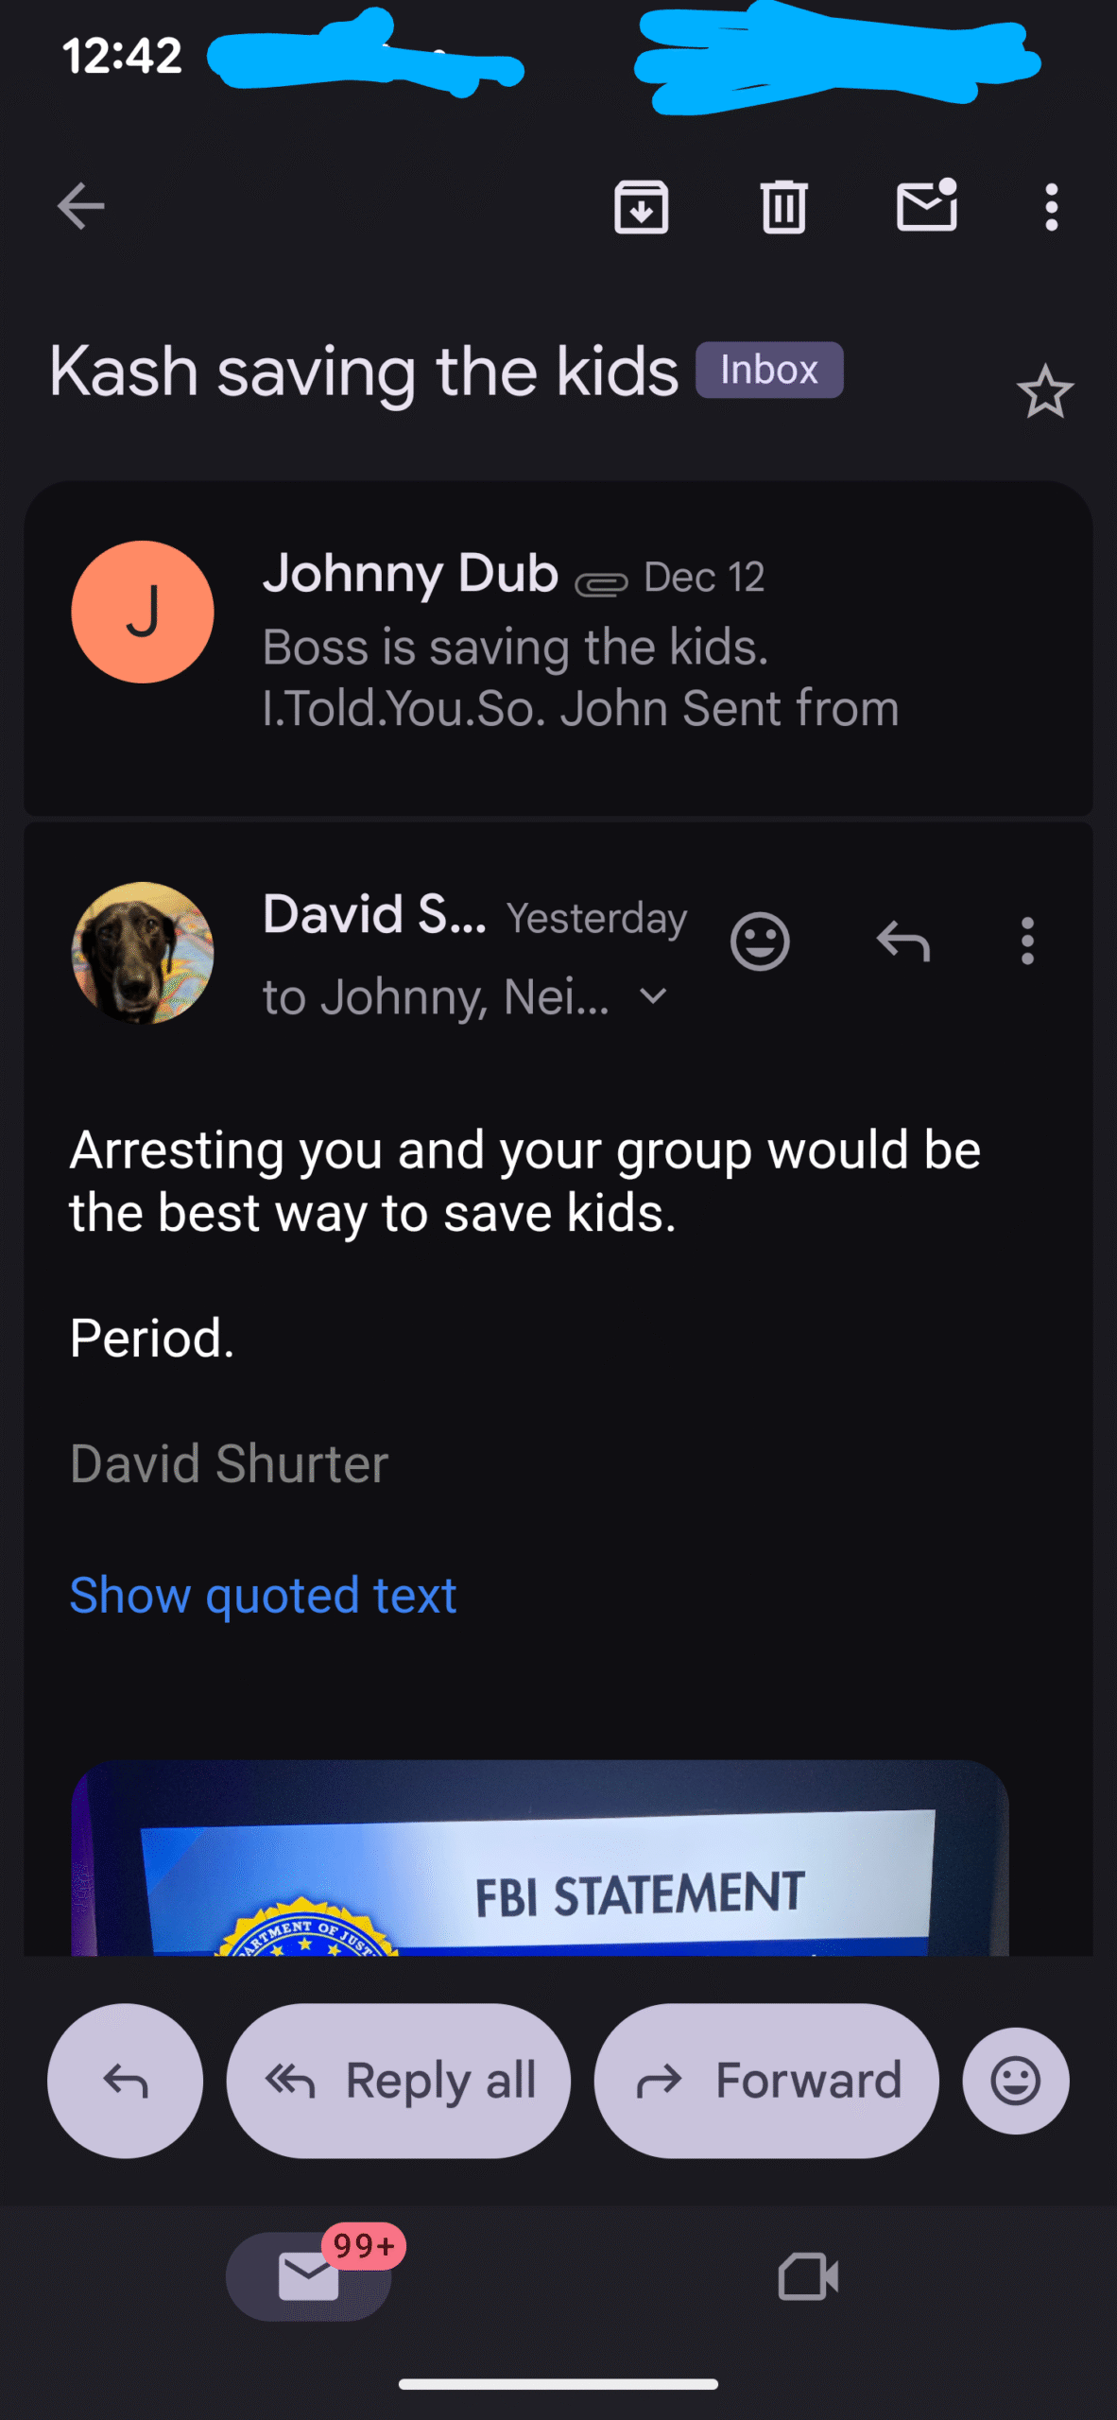Open David's message options menu
Viewport: 1117px width, 2420px height.
point(1027,942)
